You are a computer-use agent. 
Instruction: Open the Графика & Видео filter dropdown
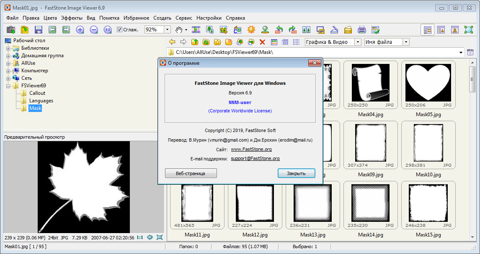[358, 42]
